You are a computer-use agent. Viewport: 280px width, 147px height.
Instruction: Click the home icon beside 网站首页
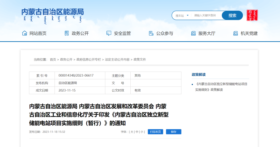pyautogui.click(x=24, y=33)
